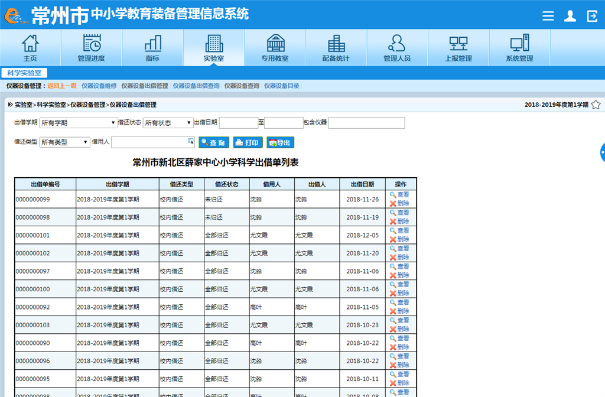Open the borrower picker icon in 借用人 field
Viewport: 605px width, 397px height.
[x=191, y=141]
